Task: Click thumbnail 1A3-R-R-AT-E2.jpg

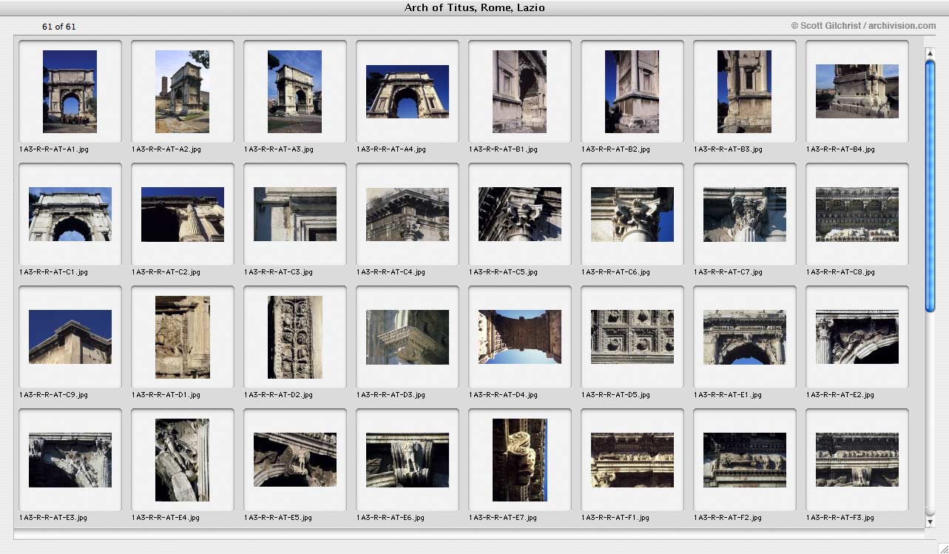Action: [x=857, y=337]
